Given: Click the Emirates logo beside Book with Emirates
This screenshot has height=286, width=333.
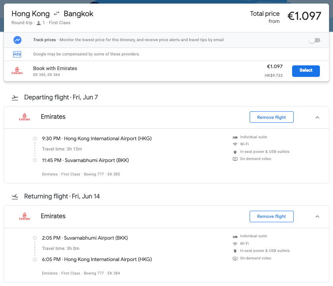Looking at the screenshot, I should click(x=17, y=71).
